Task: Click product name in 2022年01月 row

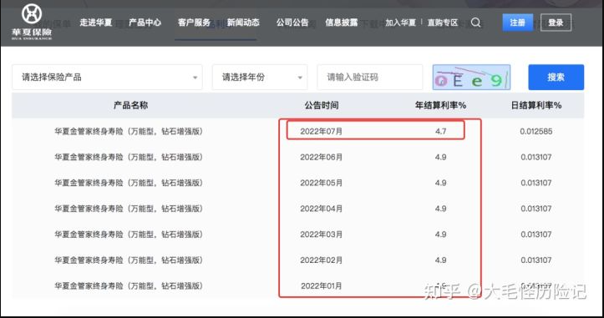Action: point(129,286)
